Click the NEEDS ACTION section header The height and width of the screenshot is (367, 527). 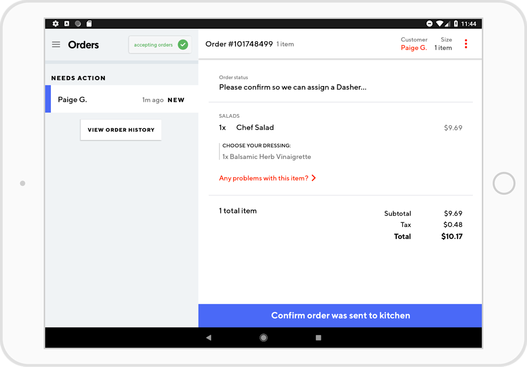[78, 78]
